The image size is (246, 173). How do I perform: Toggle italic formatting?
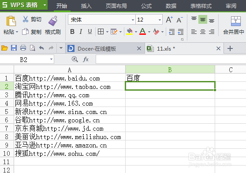(81, 32)
